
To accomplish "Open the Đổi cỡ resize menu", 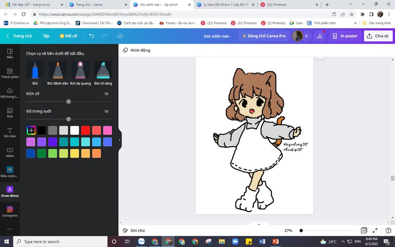I will coord(68,36).
